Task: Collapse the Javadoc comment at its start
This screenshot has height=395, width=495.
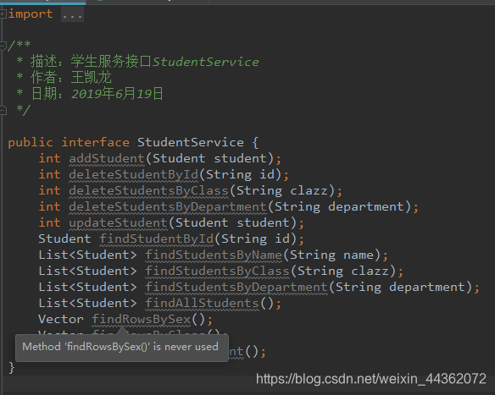Action: point(3,46)
